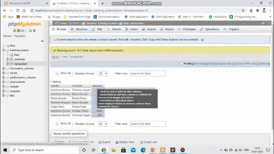Expand the performance_schema database node
The width and height of the screenshot is (274, 154).
(3, 77)
